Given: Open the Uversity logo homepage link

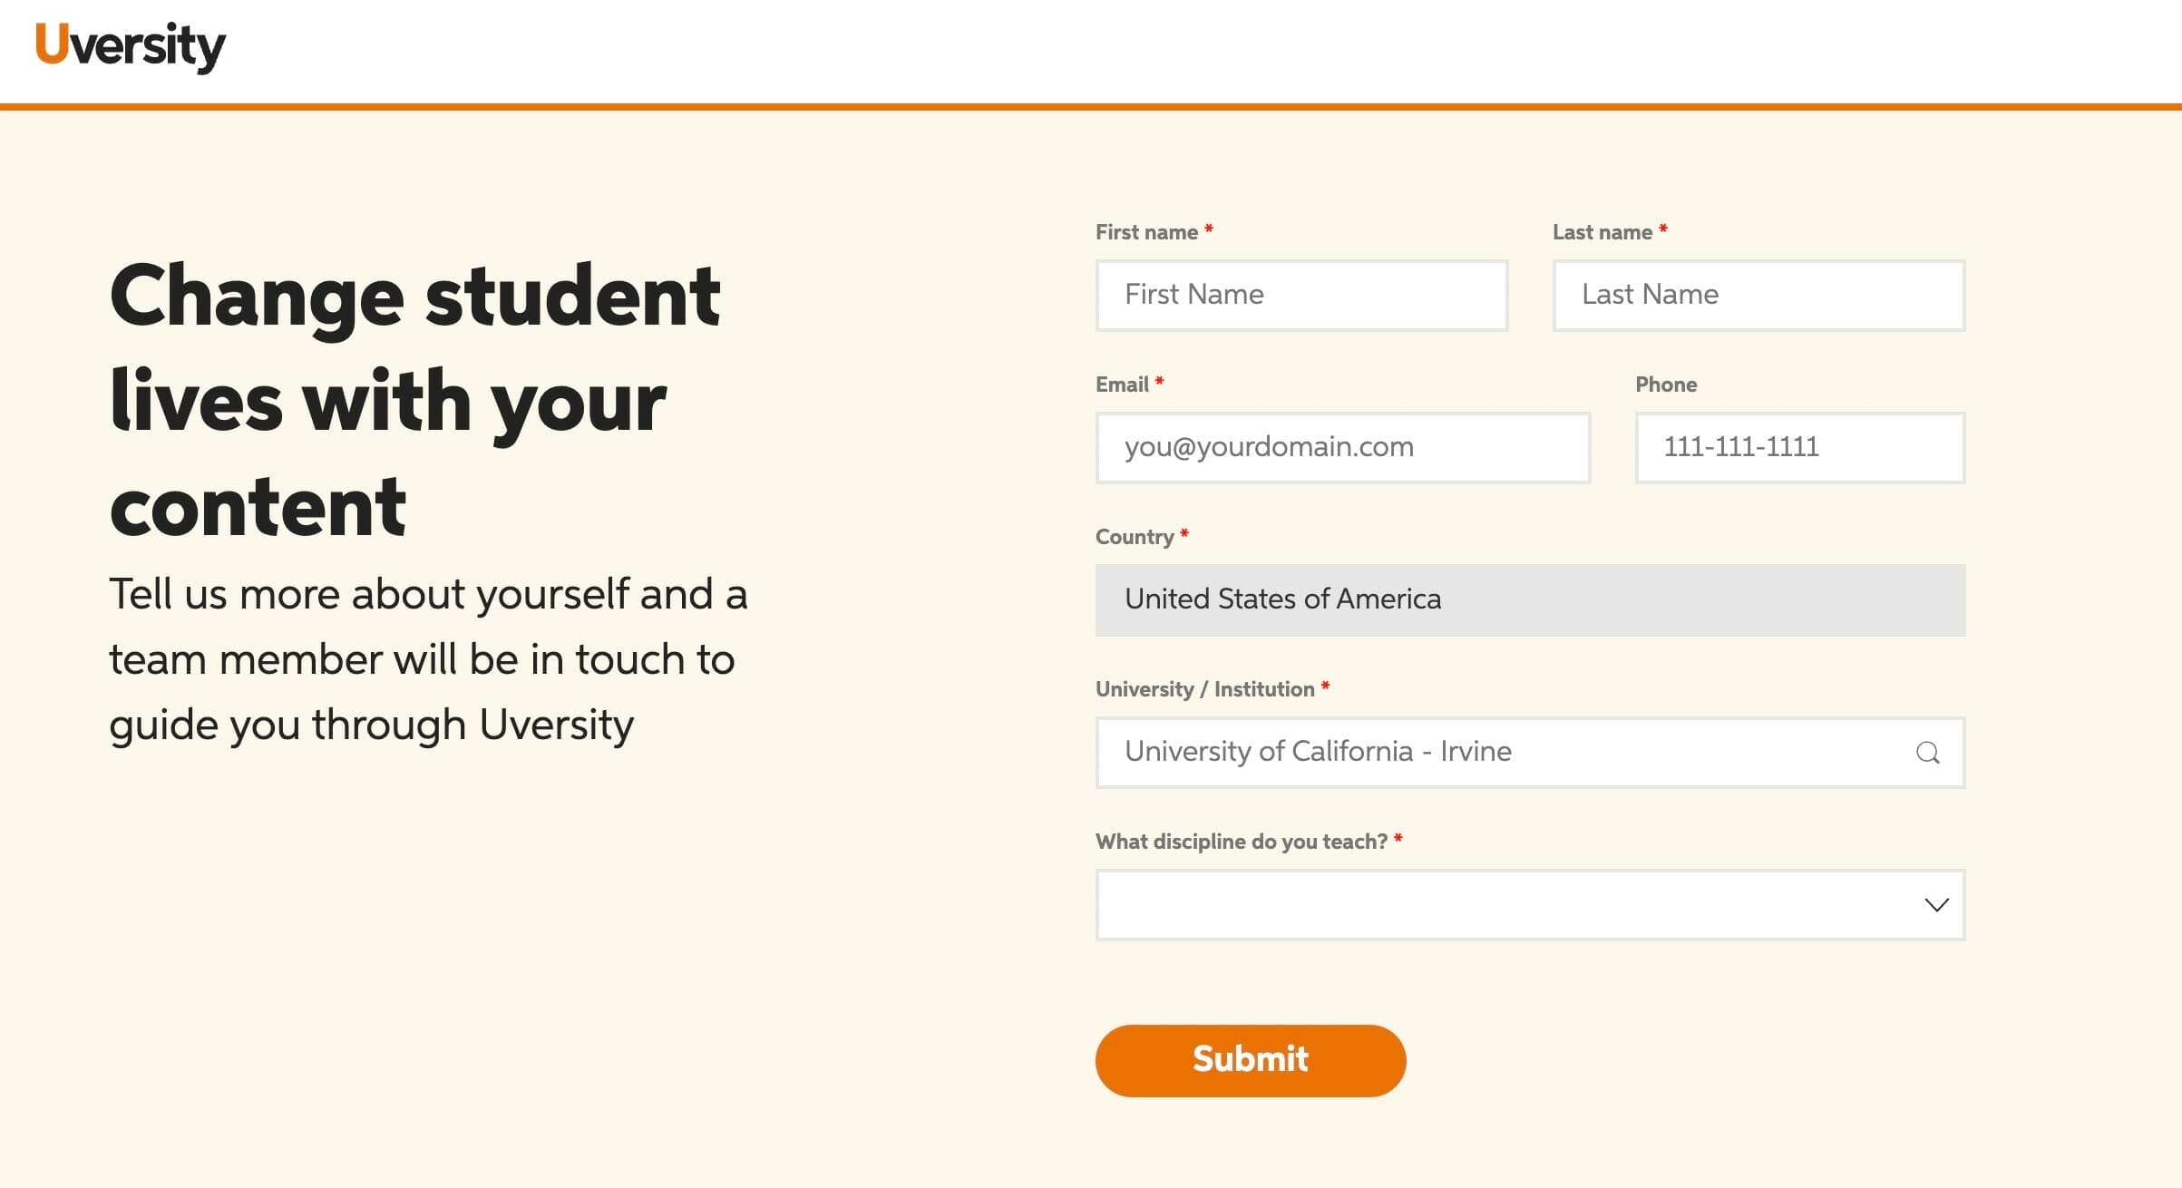Looking at the screenshot, I should point(128,44).
